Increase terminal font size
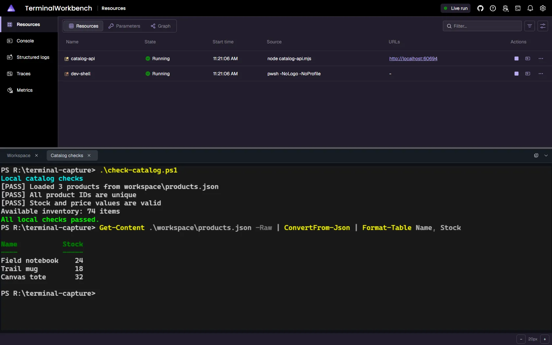This screenshot has width=552, height=345. pos(545,339)
